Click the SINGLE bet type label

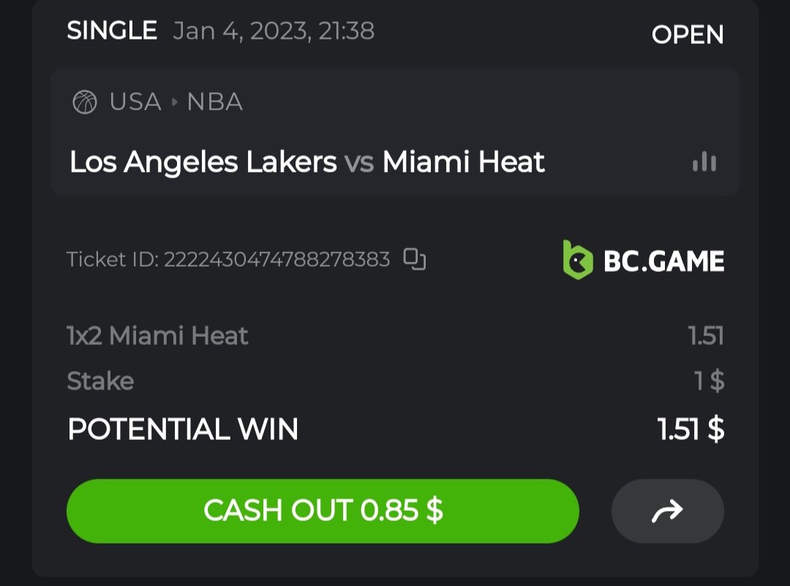(112, 31)
